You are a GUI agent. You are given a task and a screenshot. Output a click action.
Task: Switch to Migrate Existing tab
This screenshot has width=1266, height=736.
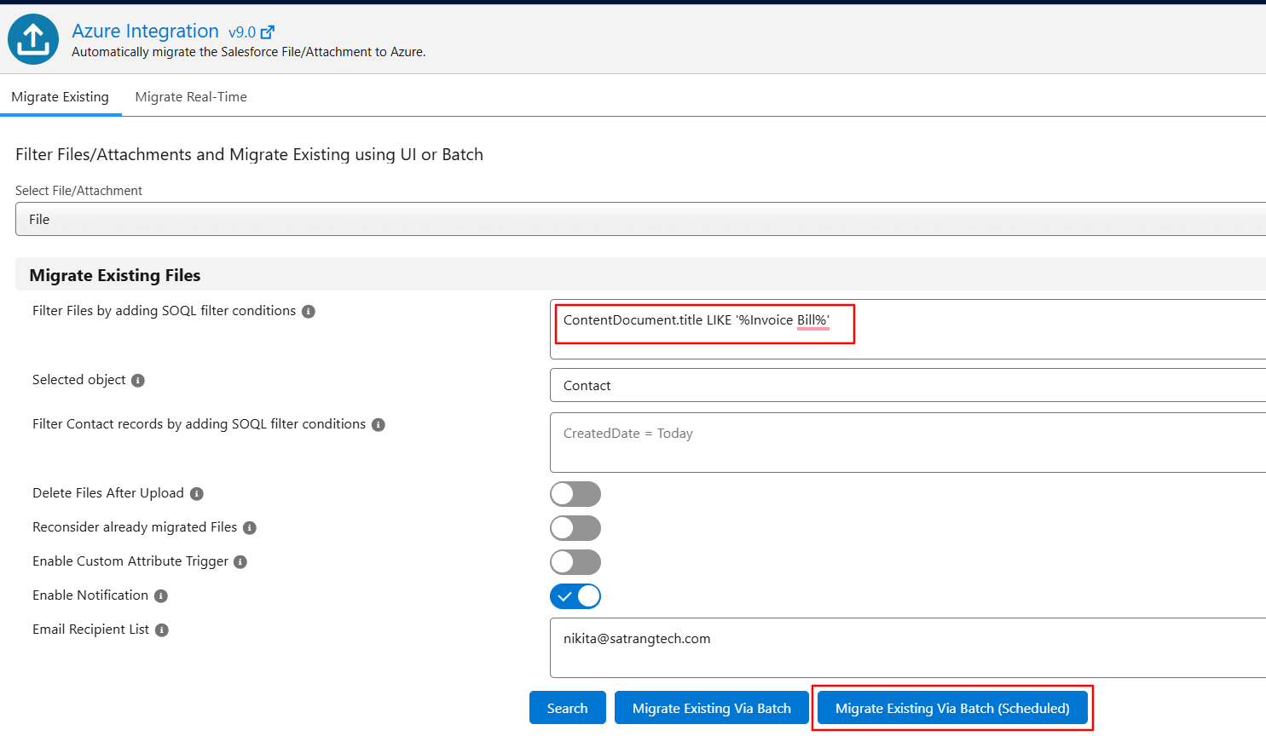click(x=61, y=97)
